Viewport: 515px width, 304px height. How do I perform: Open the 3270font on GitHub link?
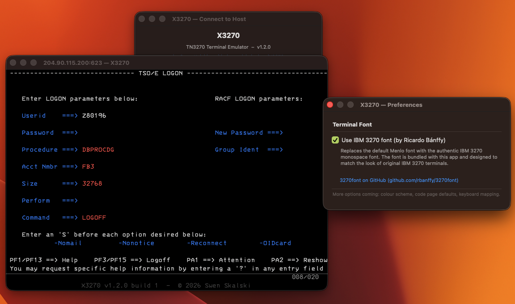point(399,180)
